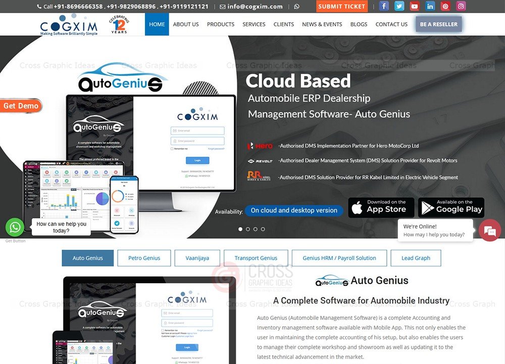Open the Pinterest social icon
Image resolution: width=505 pixels, height=364 pixels.
tap(445, 6)
